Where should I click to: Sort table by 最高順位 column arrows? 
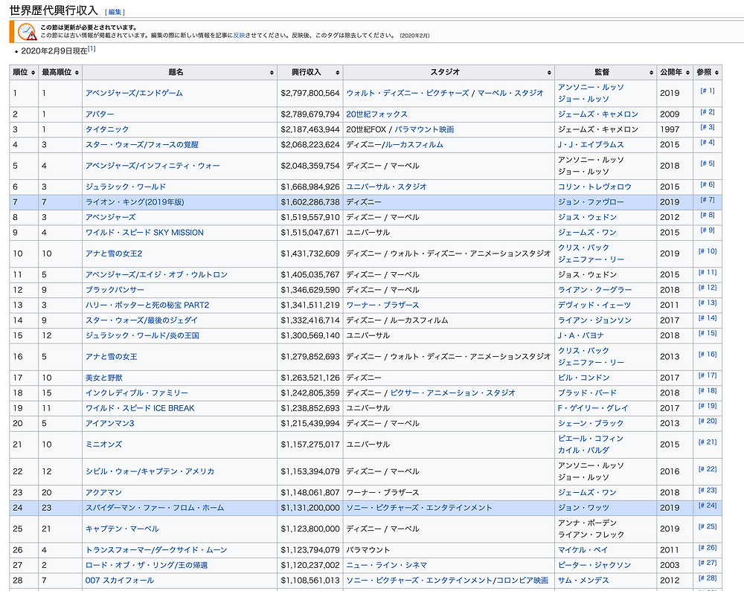coord(77,73)
